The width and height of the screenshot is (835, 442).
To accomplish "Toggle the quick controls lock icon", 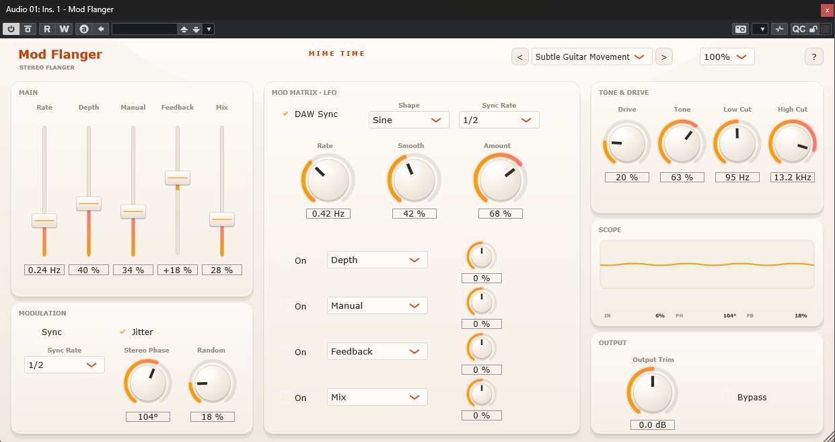I will click(813, 29).
